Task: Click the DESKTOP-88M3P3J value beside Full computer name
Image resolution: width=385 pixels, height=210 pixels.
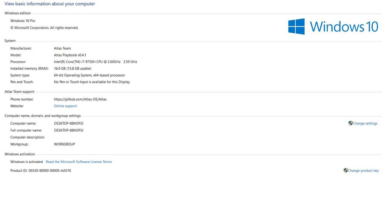Action: 69,130
